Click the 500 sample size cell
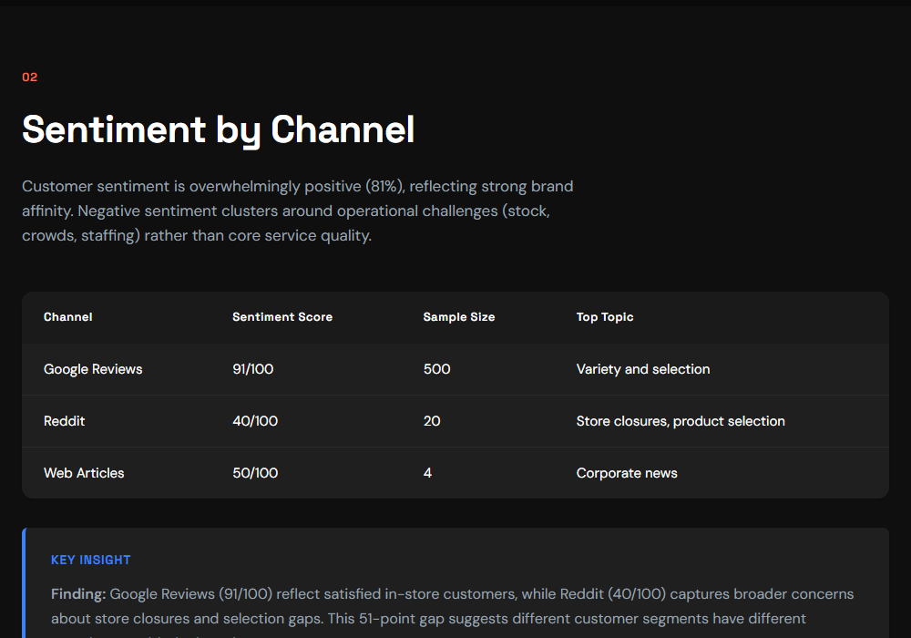Image resolution: width=911 pixels, height=638 pixels. 437,369
